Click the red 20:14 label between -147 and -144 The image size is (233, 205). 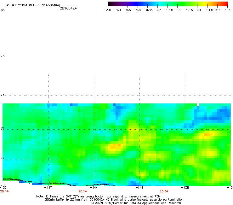[83, 191]
